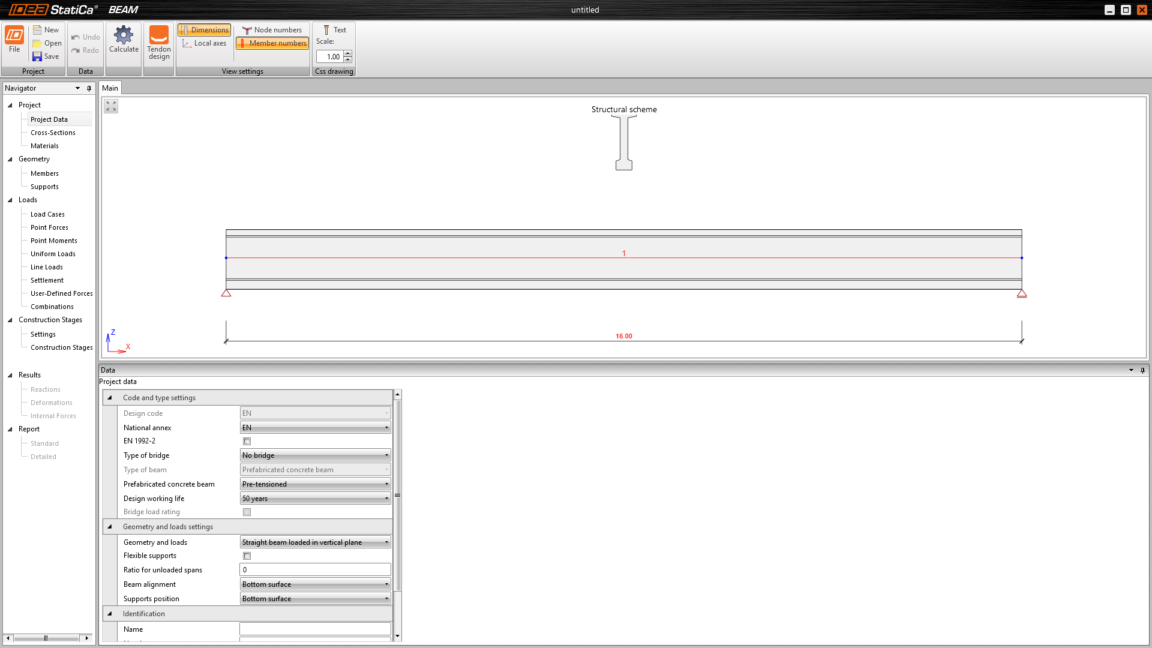Click the Ratio for unloaded spans field
This screenshot has width=1152, height=648.
(x=315, y=570)
